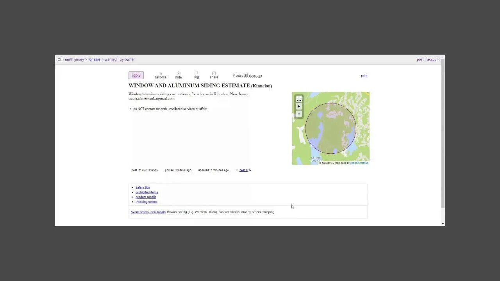Open the avoiding scams link
The height and width of the screenshot is (281, 500).
(x=146, y=202)
